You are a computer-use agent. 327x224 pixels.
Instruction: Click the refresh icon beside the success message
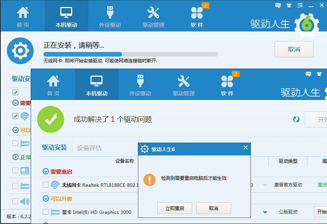tap(296, 119)
